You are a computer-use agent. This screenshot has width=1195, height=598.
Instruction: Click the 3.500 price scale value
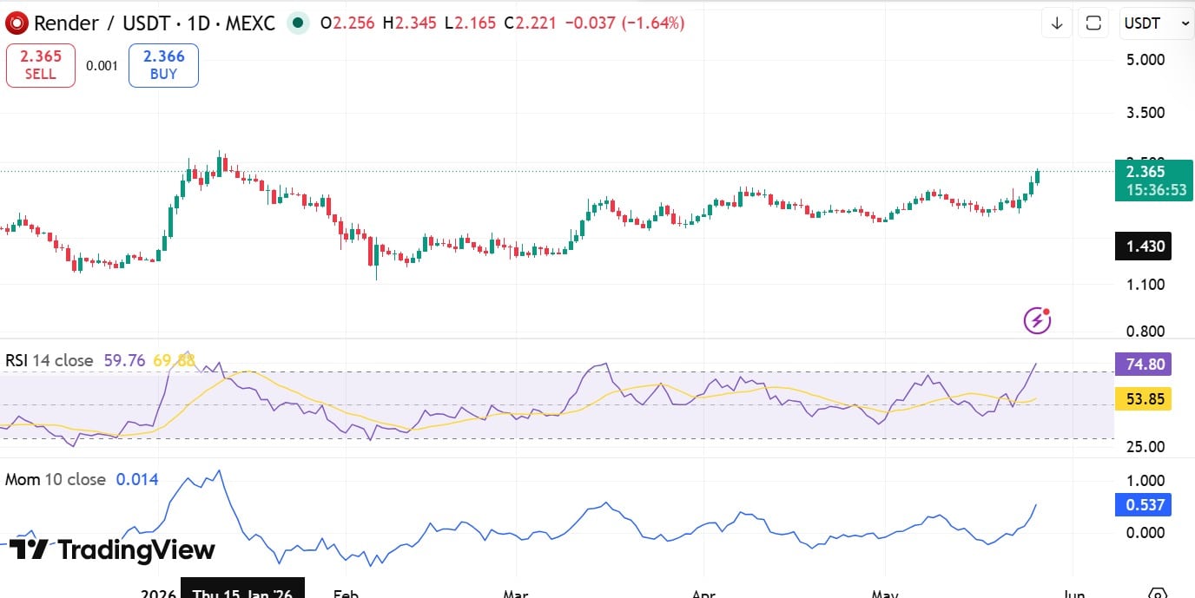[1145, 113]
